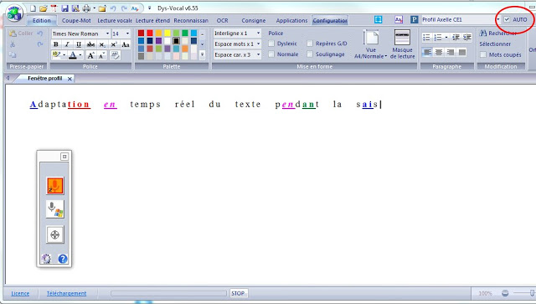
Task: Close the Fenêtre profil document tab
Action: (x=70, y=79)
